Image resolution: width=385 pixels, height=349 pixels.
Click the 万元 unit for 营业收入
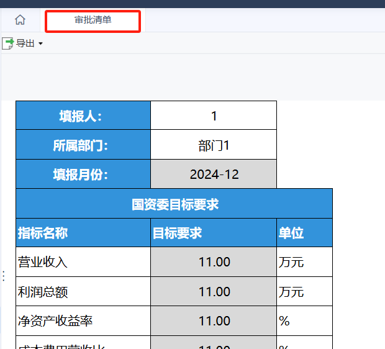[x=304, y=262]
